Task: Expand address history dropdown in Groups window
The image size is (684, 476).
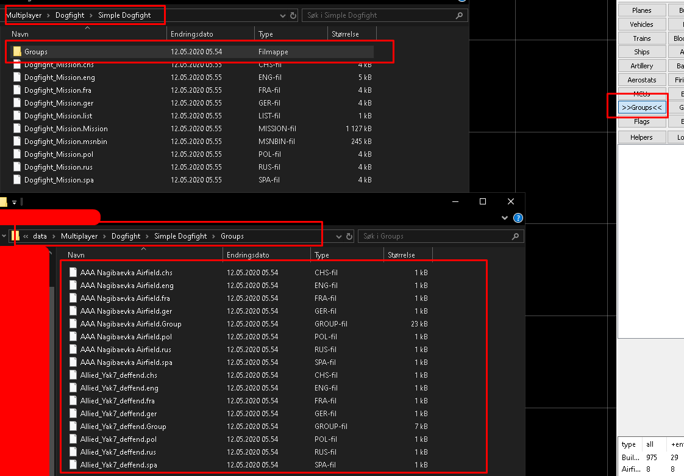Action: [339, 236]
